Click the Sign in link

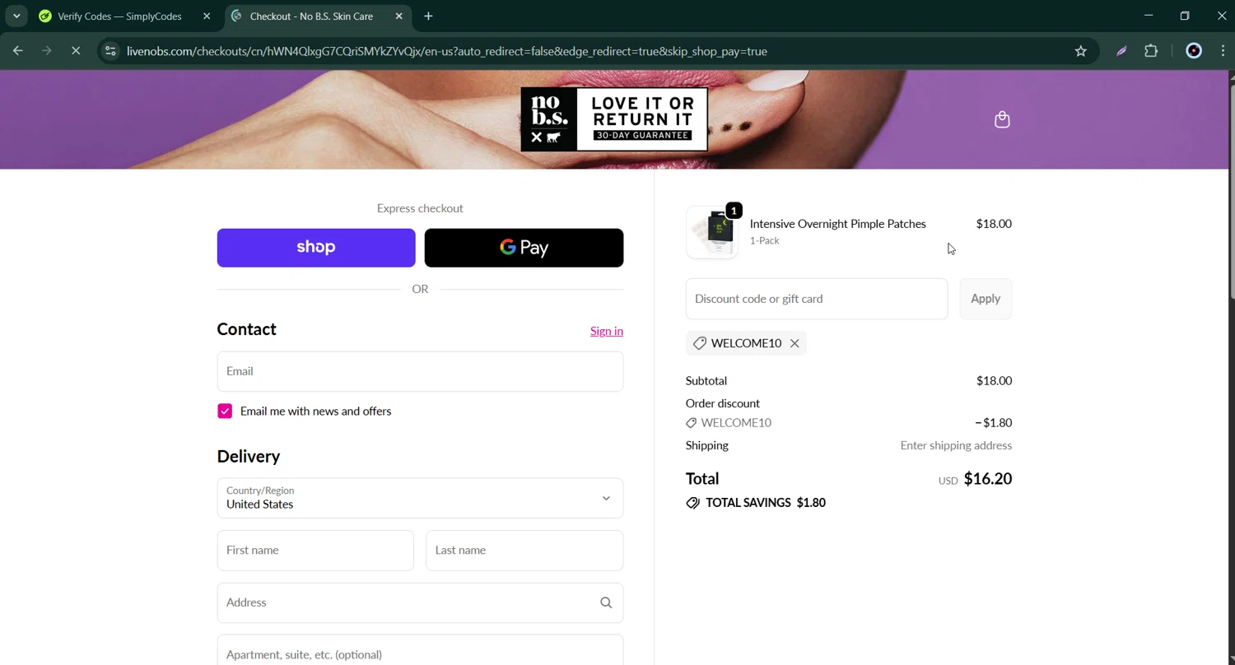tap(607, 331)
